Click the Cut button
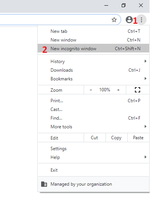 click(94, 138)
